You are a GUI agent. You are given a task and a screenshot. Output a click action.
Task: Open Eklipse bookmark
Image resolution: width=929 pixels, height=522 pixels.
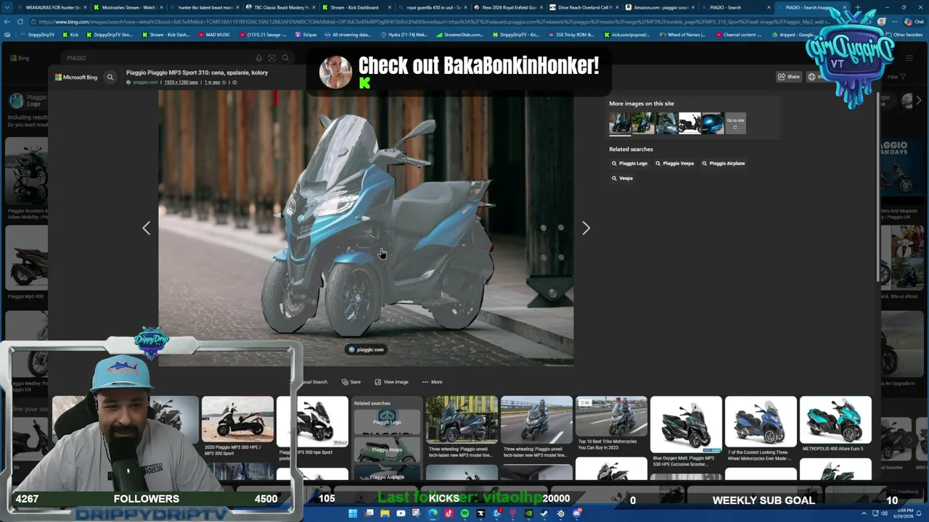click(306, 35)
